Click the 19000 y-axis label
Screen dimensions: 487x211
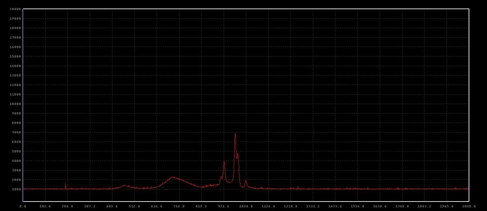tap(15, 19)
